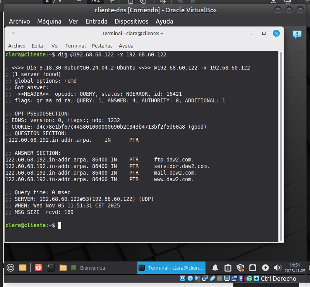The width and height of the screenshot is (310, 287).
Task: Open the terminal's Pestañas menu
Action: pyautogui.click(x=102, y=46)
